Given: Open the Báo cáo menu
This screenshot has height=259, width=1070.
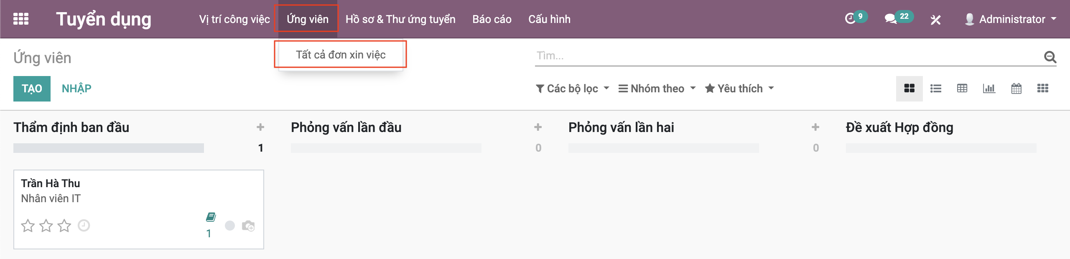Looking at the screenshot, I should coord(492,19).
